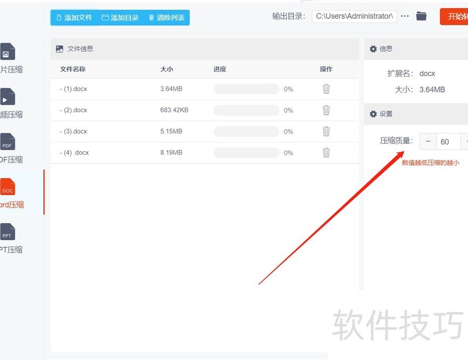Click the progress bar for (1).docx
The image size is (468, 360).
[246, 89]
